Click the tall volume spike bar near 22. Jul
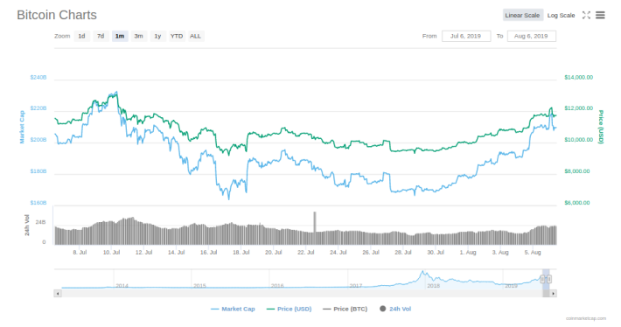The height and width of the screenshot is (327, 621). pyautogui.click(x=315, y=227)
